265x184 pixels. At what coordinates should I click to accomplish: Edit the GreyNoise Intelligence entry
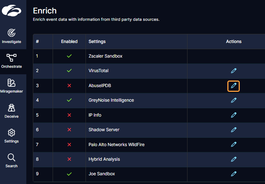(234, 100)
